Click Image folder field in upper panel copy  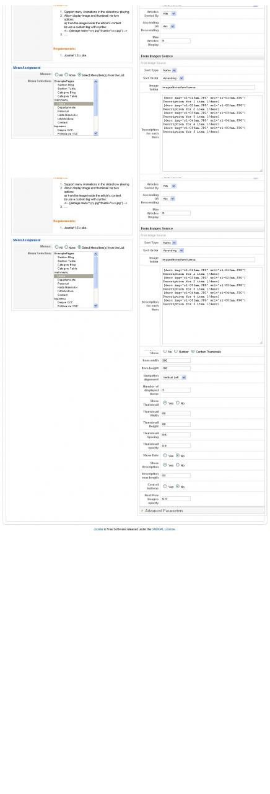click(208, 87)
